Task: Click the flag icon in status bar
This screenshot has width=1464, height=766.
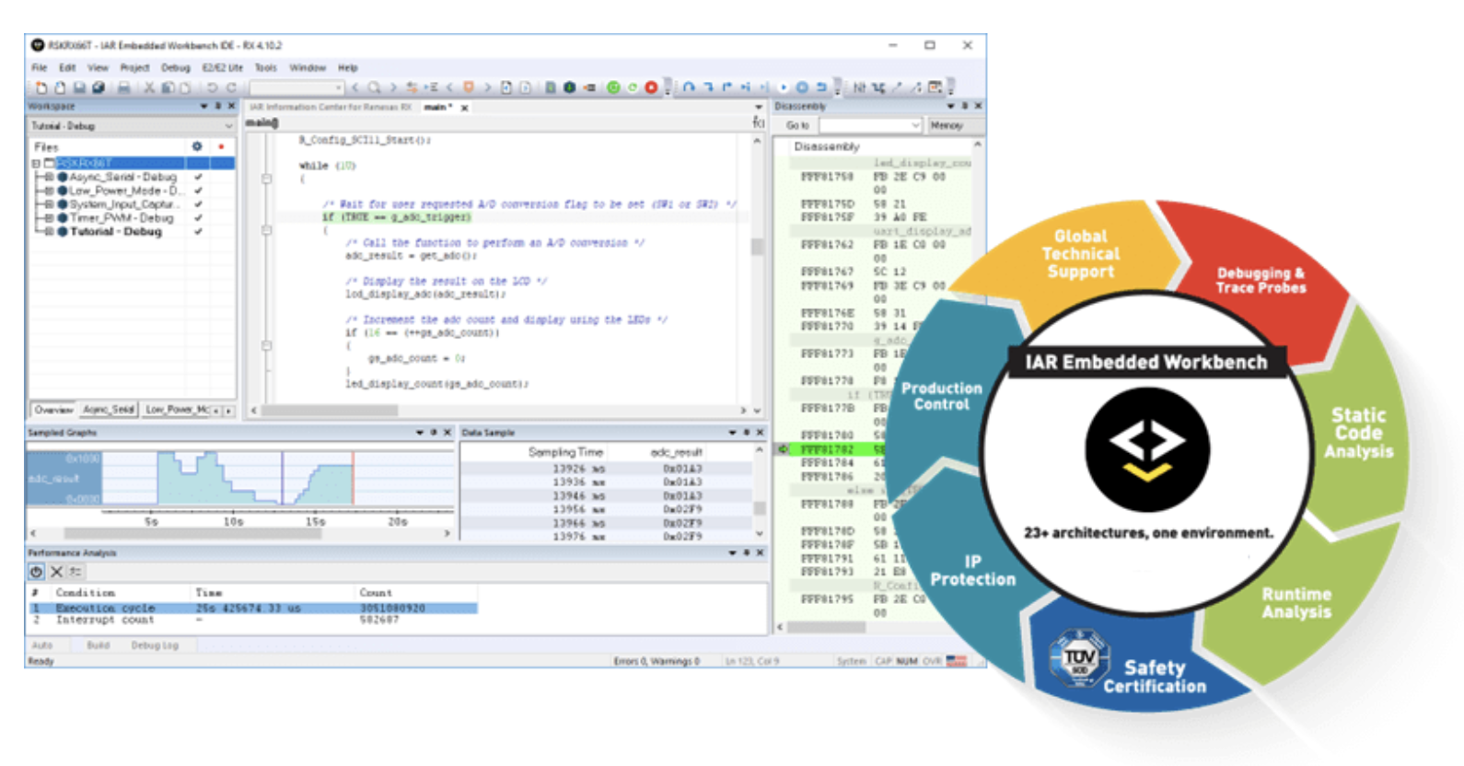Action: click(x=957, y=661)
